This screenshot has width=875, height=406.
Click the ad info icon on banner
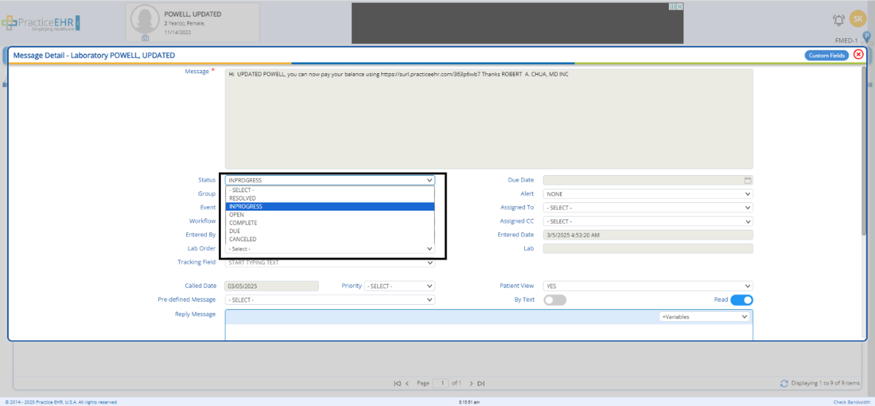pyautogui.click(x=672, y=6)
